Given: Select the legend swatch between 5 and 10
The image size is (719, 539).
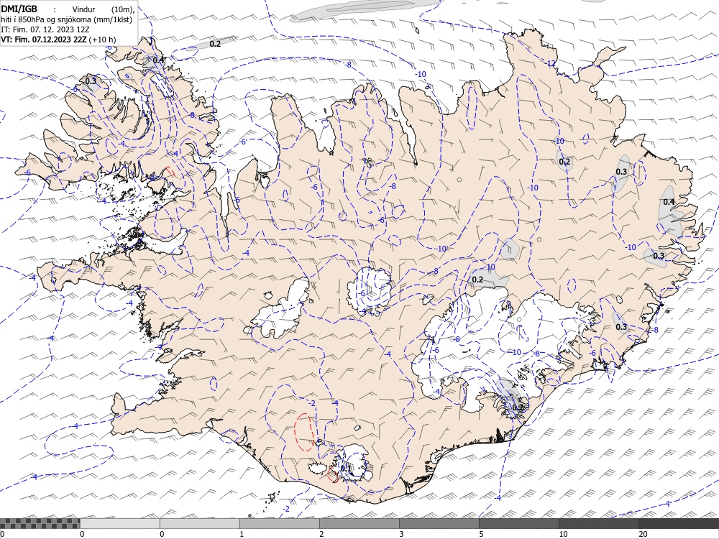Looking at the screenshot, I should [x=518, y=523].
